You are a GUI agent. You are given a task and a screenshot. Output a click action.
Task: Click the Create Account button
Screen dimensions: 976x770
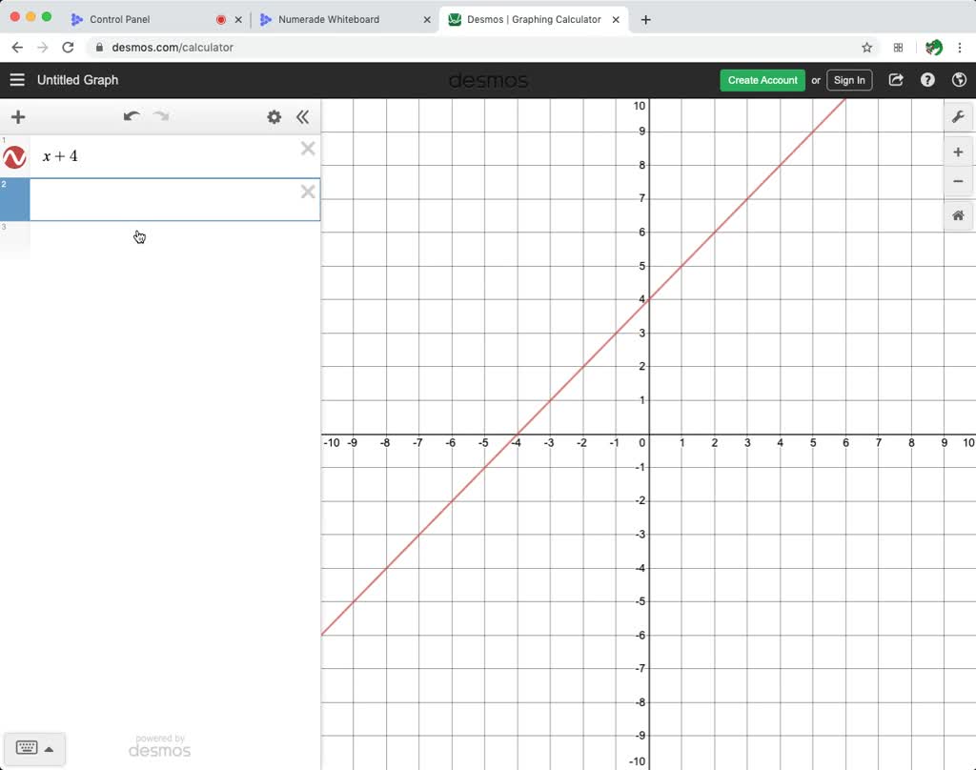[x=762, y=80]
